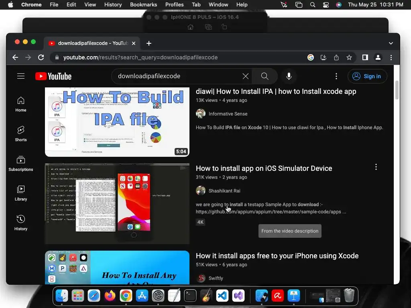The height and width of the screenshot is (308, 411).
Task: Open the View menu in menu bar
Action: (x=90, y=5)
